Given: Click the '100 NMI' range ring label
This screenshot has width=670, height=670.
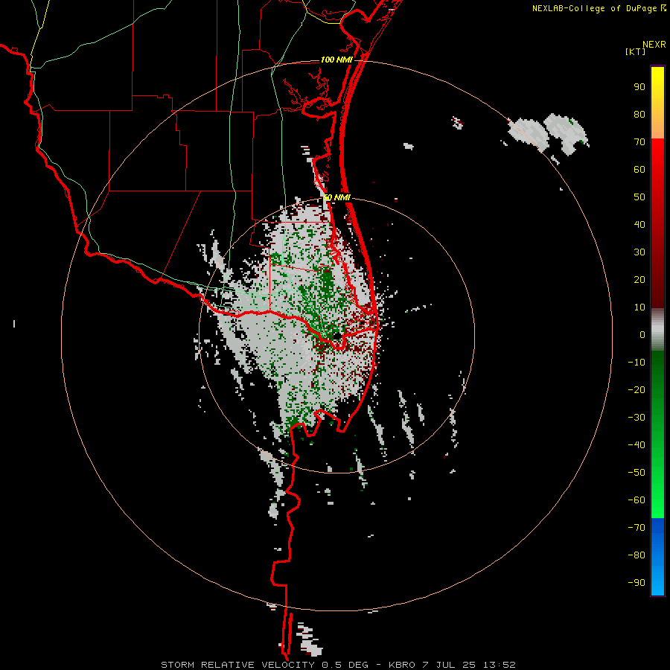Looking at the screenshot, I should pyautogui.click(x=336, y=60).
